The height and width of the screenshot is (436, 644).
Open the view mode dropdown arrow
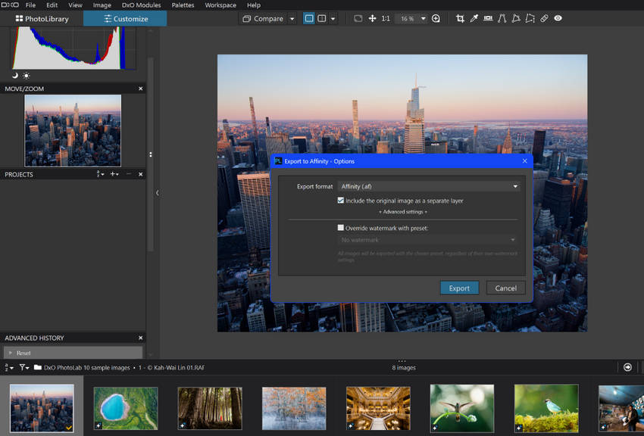click(x=333, y=18)
